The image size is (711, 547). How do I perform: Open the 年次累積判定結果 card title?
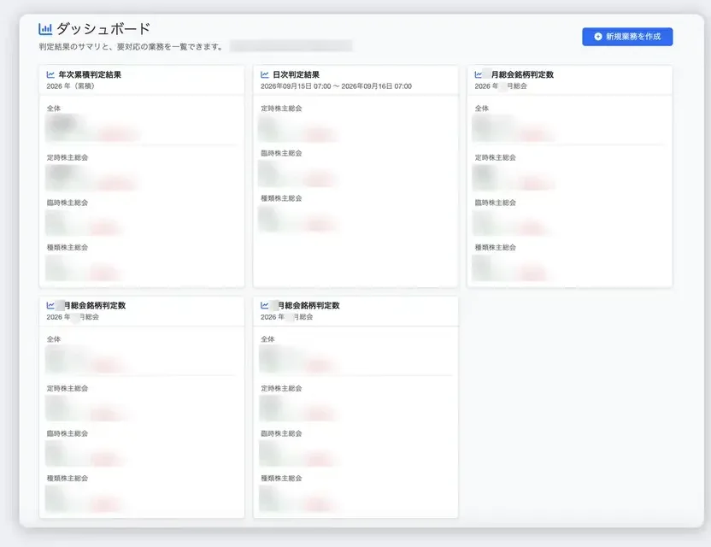90,74
